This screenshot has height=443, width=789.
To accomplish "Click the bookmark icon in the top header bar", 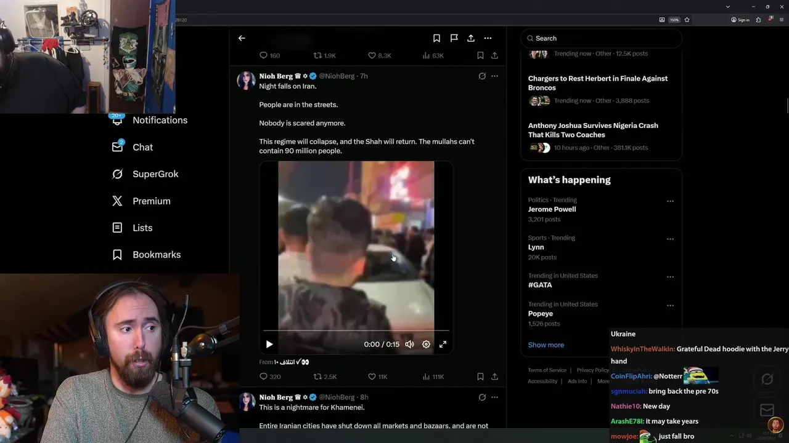I will point(436,38).
